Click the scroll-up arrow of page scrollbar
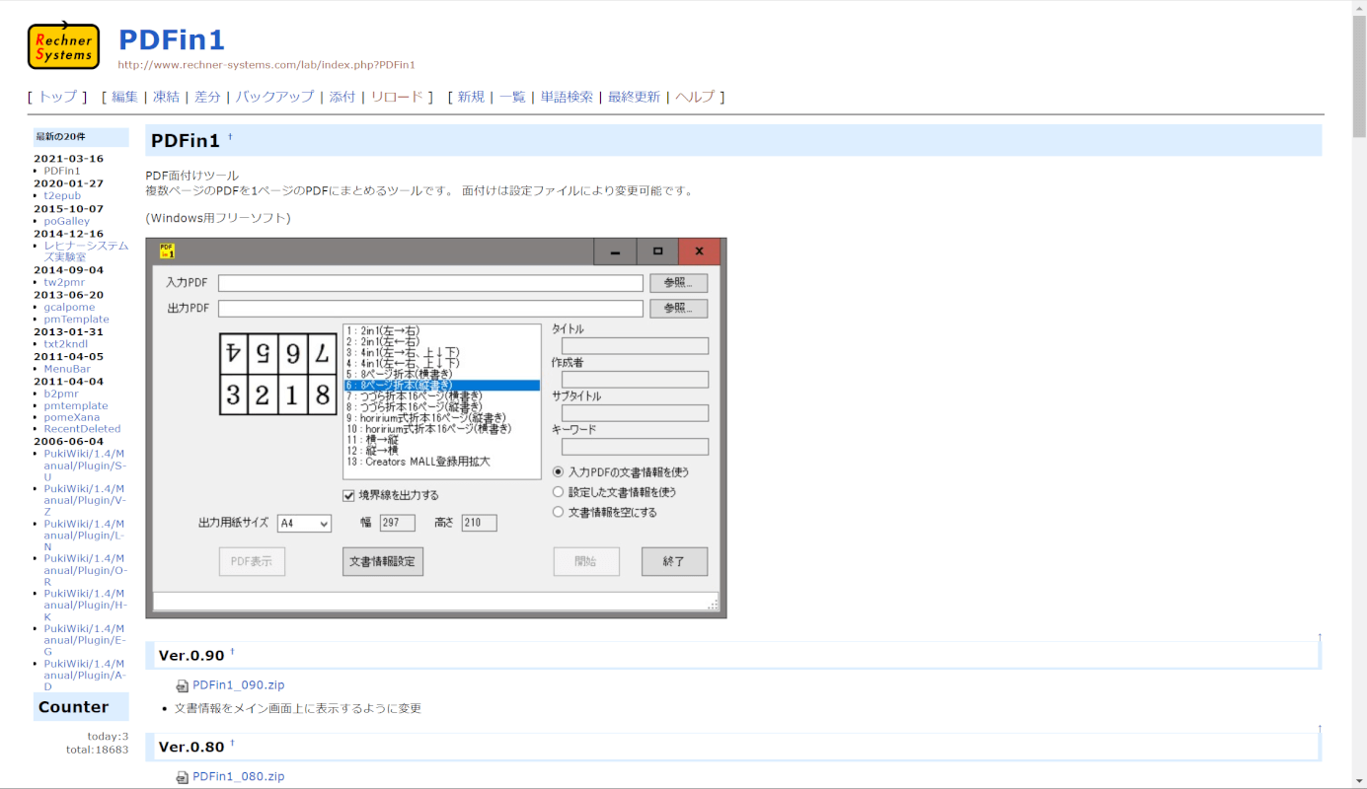The height and width of the screenshot is (789, 1367). point(1359,7)
